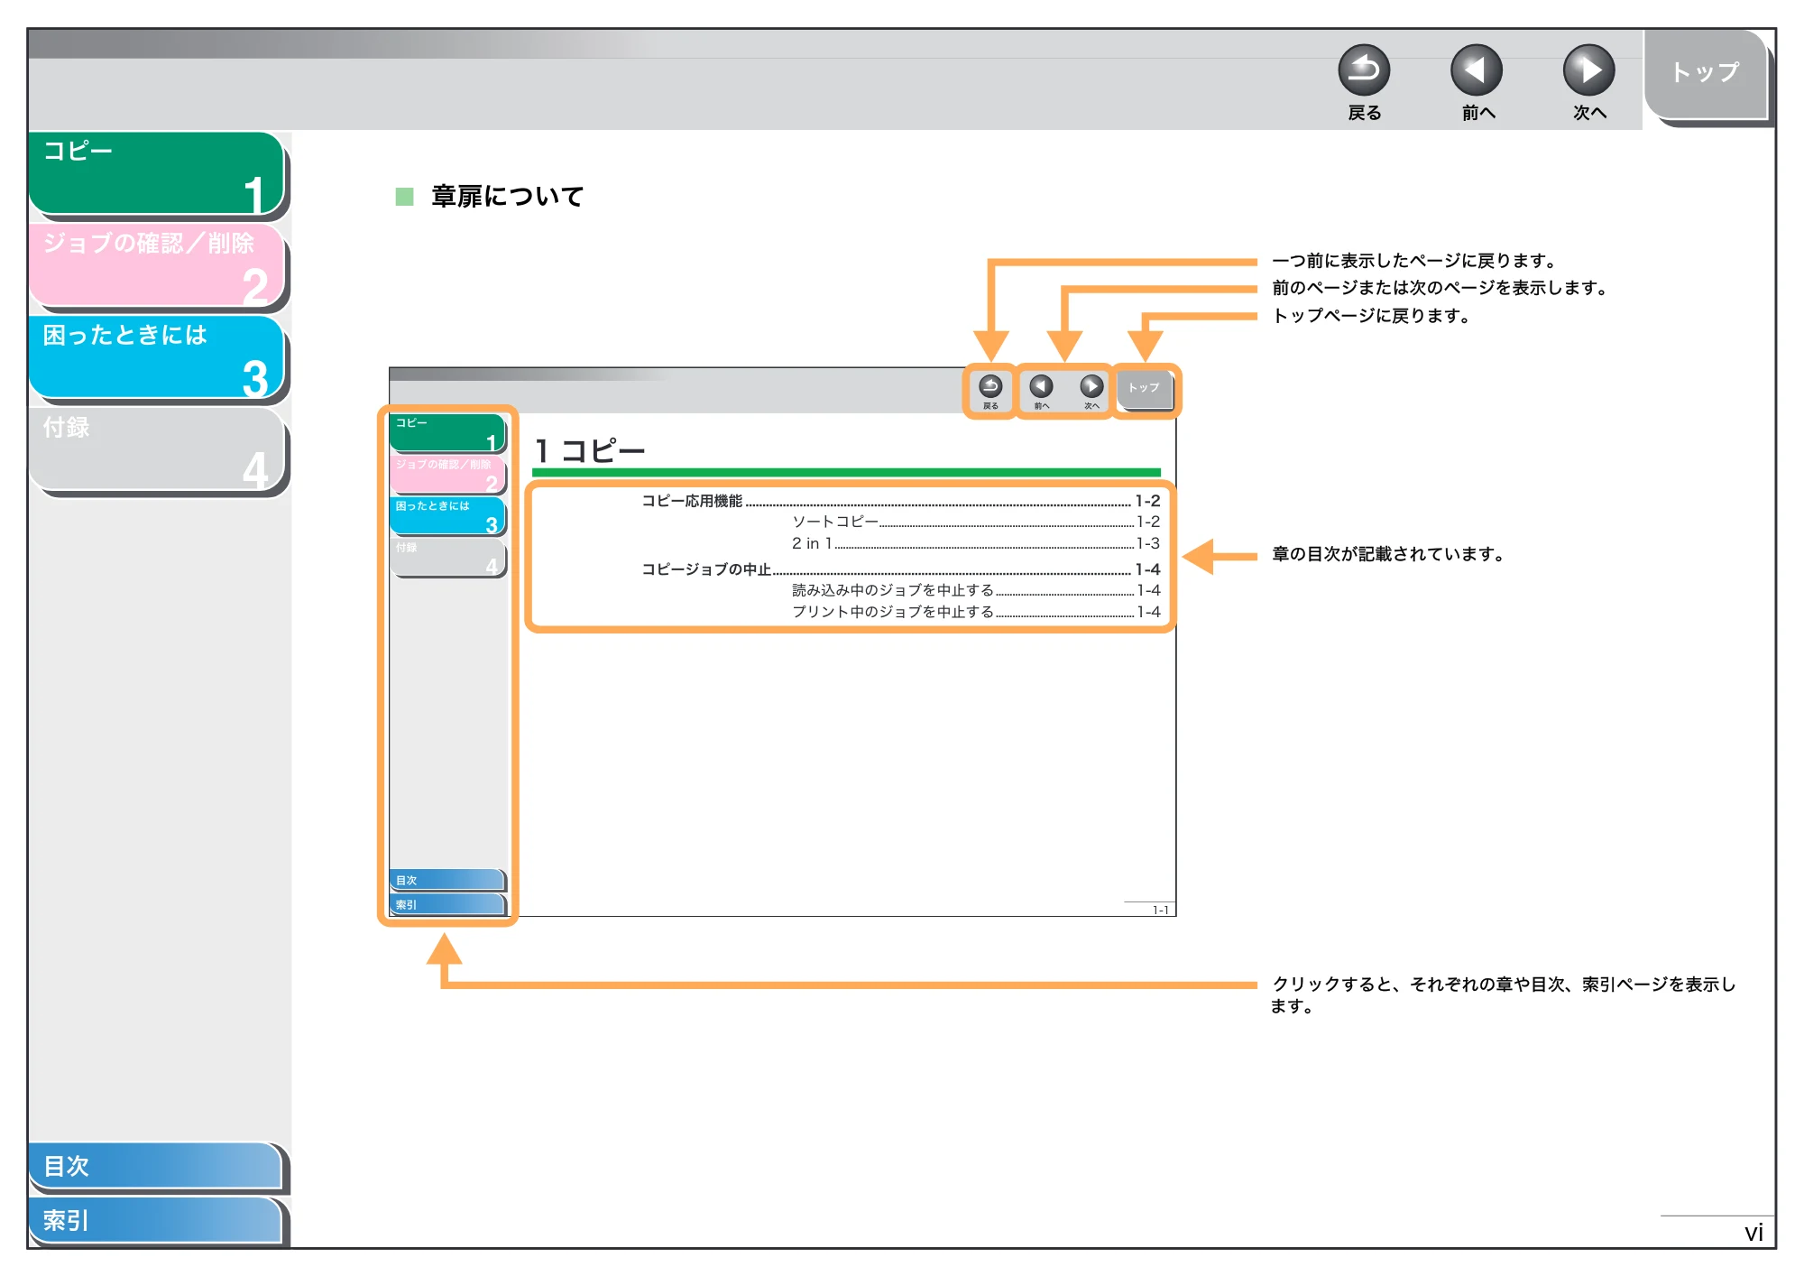Click the コピージョブの中止 1-4 contents entry
The width and height of the screenshot is (1804, 1276).
tap(900, 569)
